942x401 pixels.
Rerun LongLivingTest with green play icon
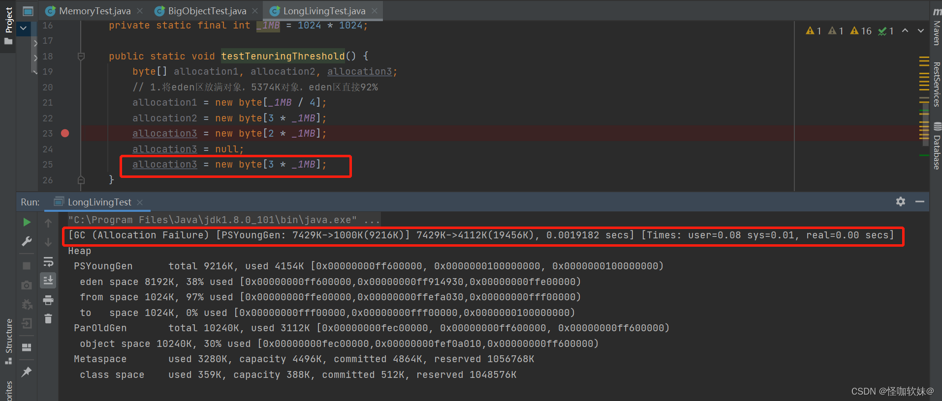[x=27, y=222]
